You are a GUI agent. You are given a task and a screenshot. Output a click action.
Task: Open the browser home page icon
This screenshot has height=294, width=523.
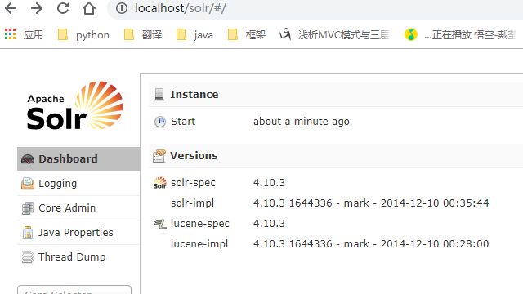(x=89, y=8)
